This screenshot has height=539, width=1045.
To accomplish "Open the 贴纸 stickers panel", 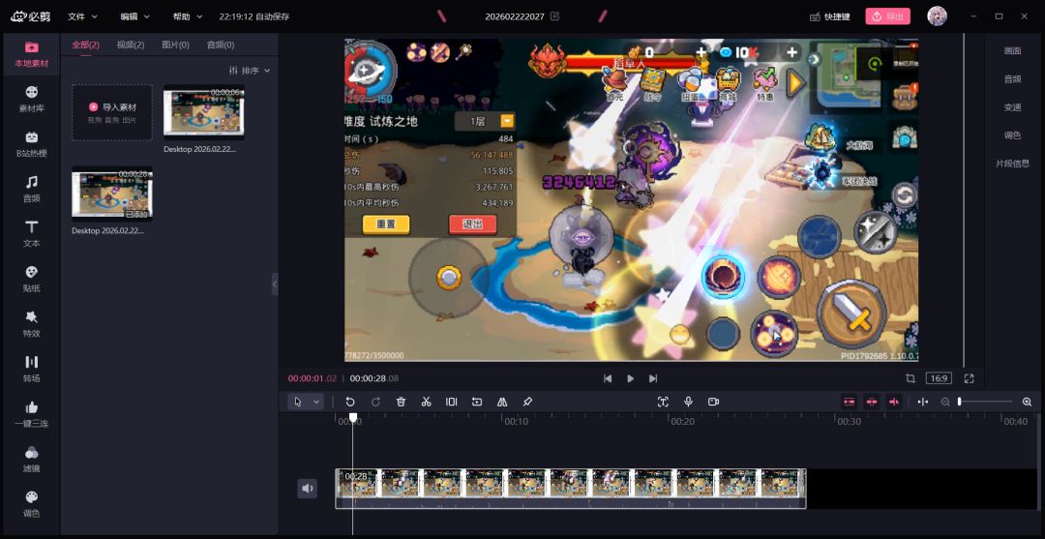I will (x=31, y=279).
